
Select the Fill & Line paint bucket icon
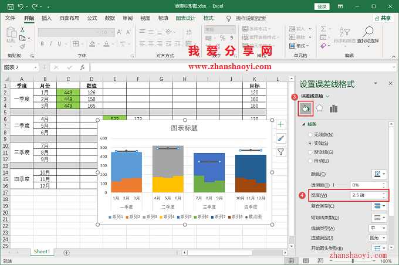click(305, 109)
